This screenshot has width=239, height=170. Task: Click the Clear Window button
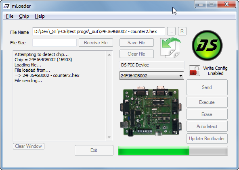pyautogui.click(x=29, y=146)
